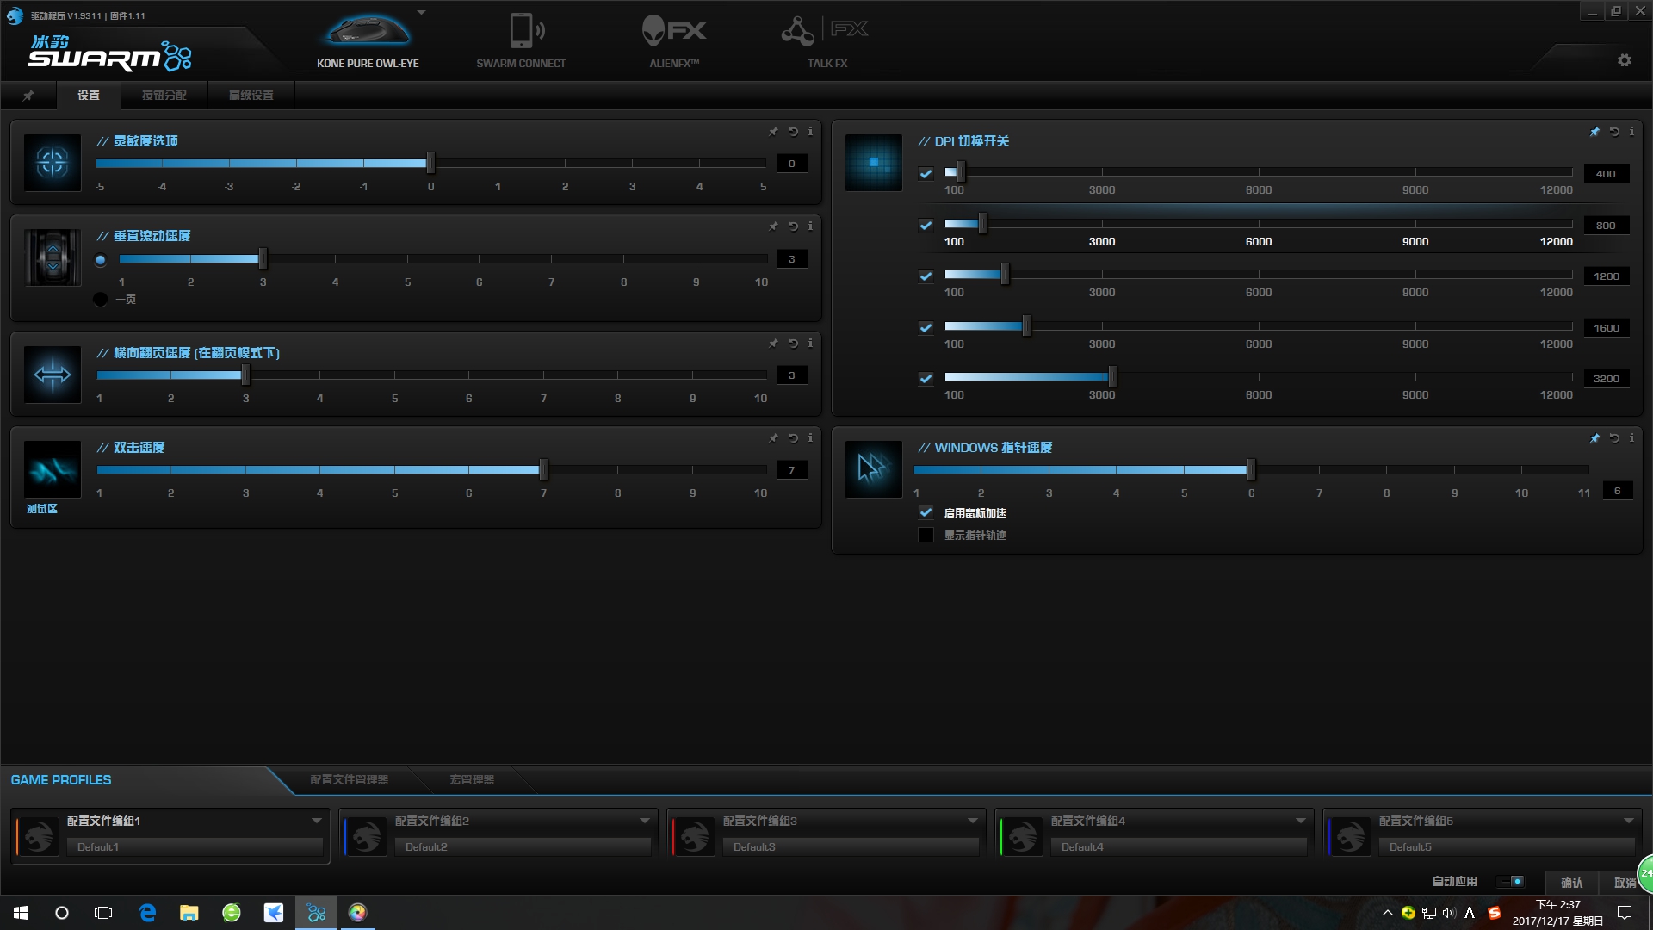Open the macro manager tab

[471, 779]
